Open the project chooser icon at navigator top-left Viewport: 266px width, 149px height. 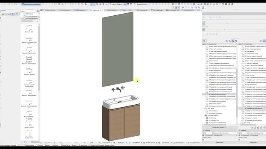point(205,41)
